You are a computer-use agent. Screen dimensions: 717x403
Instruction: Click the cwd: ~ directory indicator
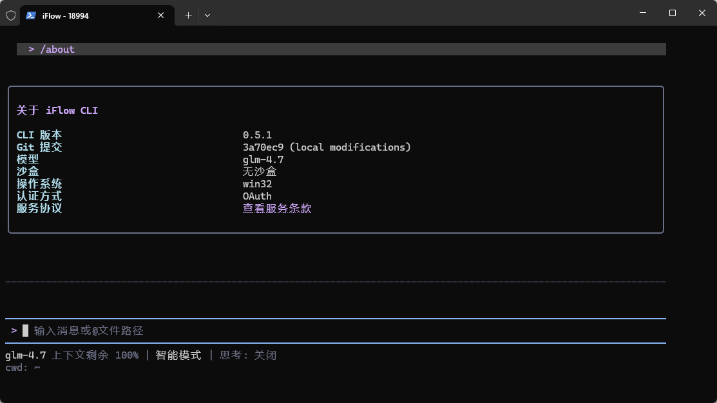point(23,368)
